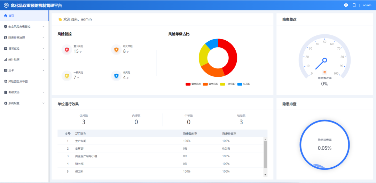Screen dimensions: 376x183
Task: Click the yellow 一般风险 shield icon
Action: pos(66,76)
